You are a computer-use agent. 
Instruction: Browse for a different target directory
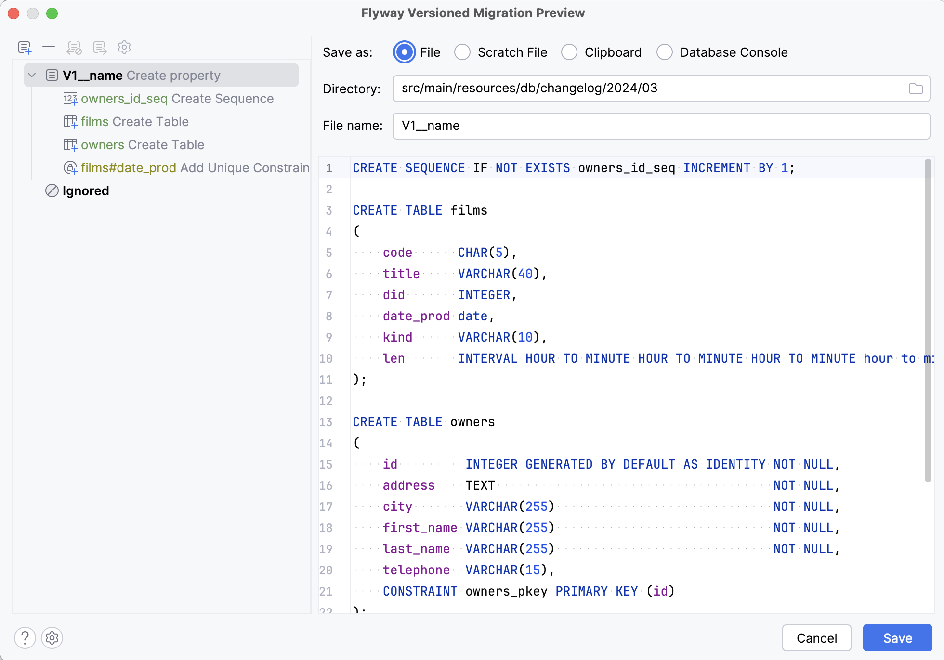pos(917,88)
